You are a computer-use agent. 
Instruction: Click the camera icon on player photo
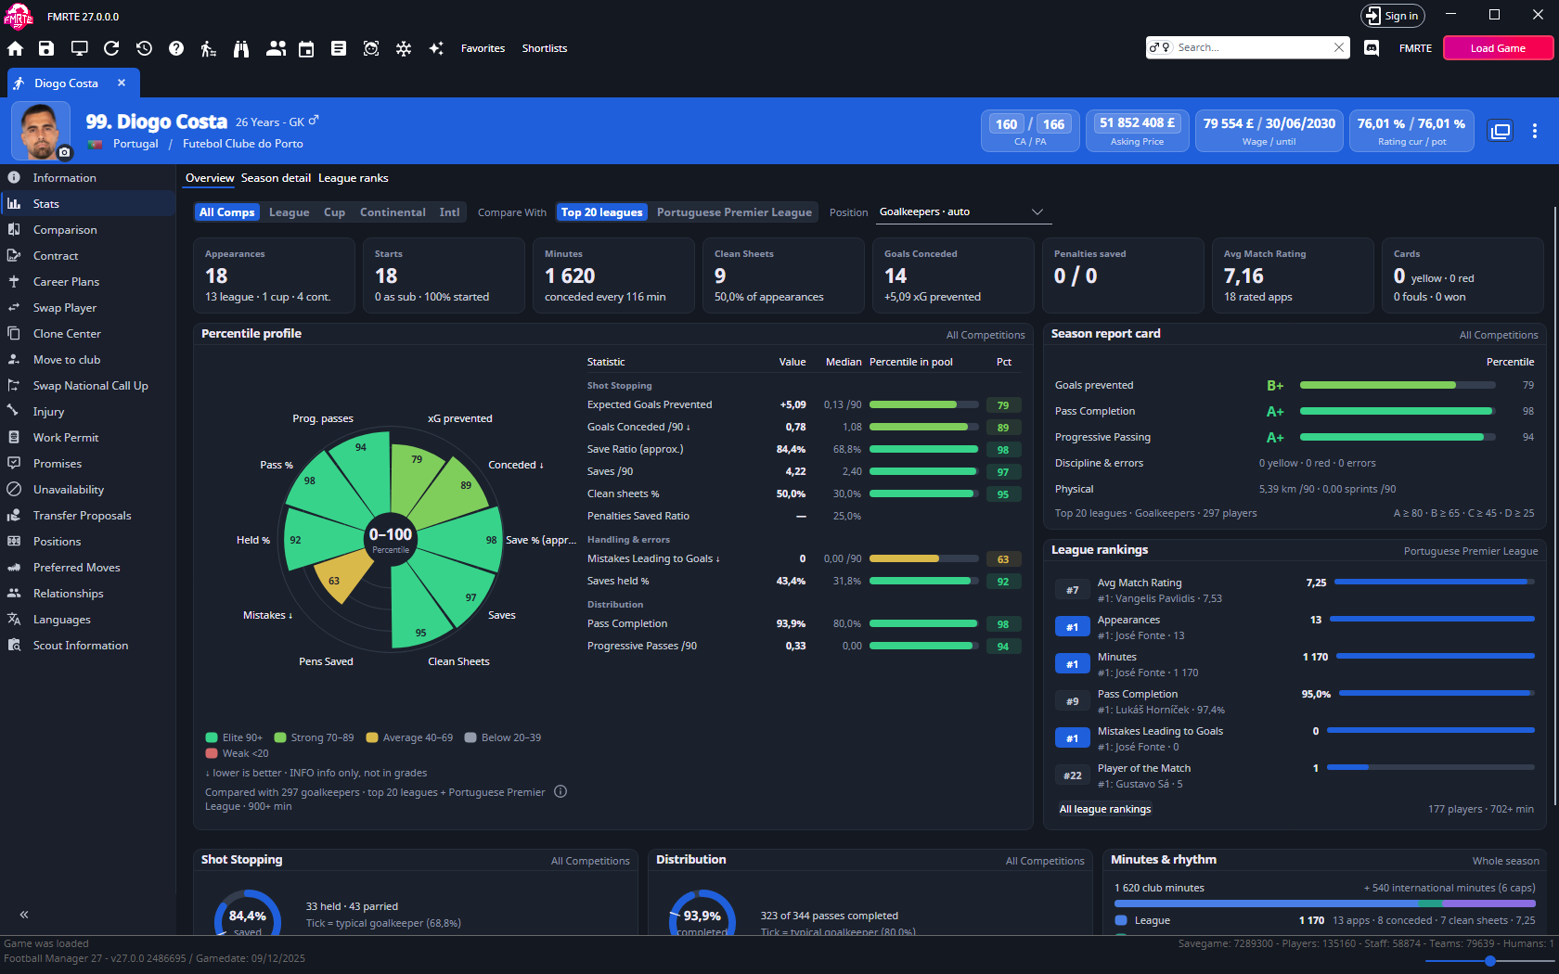click(x=64, y=152)
